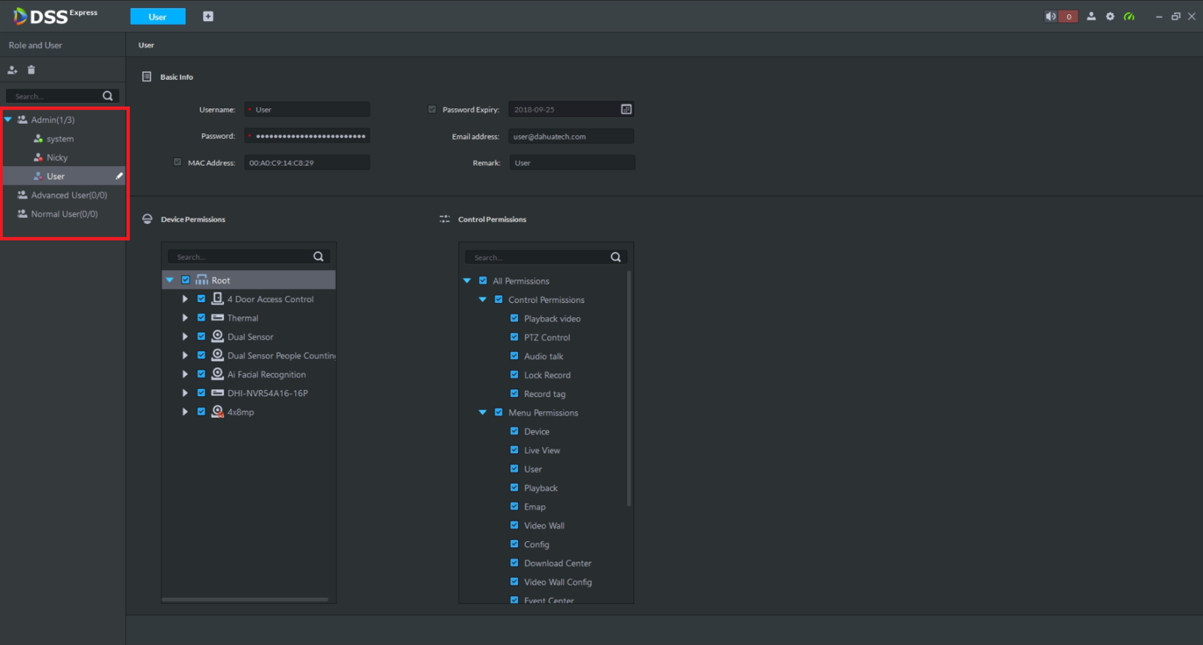
Task: Switch to the User tab
Action: pyautogui.click(x=157, y=17)
